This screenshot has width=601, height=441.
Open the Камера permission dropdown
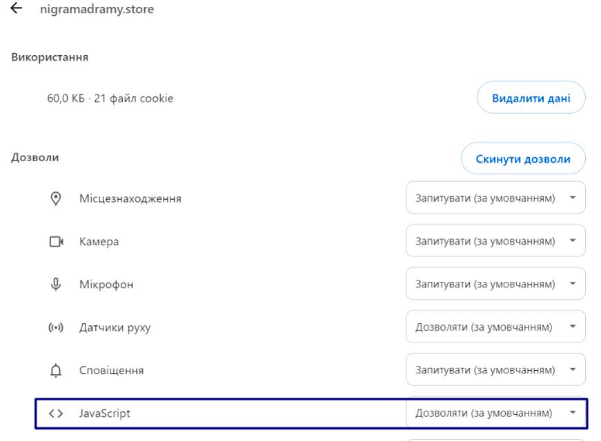pyautogui.click(x=495, y=240)
